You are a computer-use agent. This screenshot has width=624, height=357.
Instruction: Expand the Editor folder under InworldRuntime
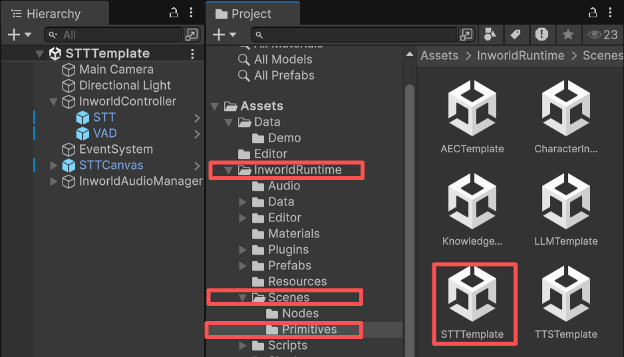coord(242,218)
